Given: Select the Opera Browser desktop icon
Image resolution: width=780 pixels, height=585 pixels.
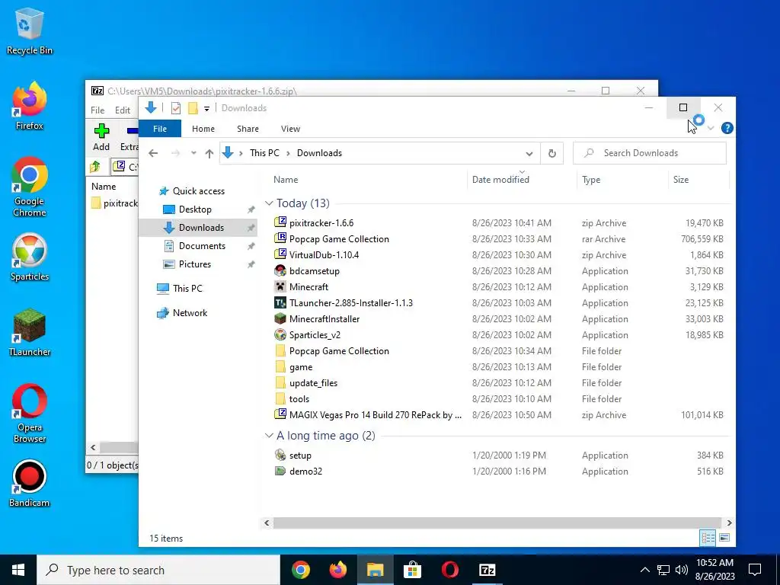Looking at the screenshot, I should pyautogui.click(x=30, y=414).
